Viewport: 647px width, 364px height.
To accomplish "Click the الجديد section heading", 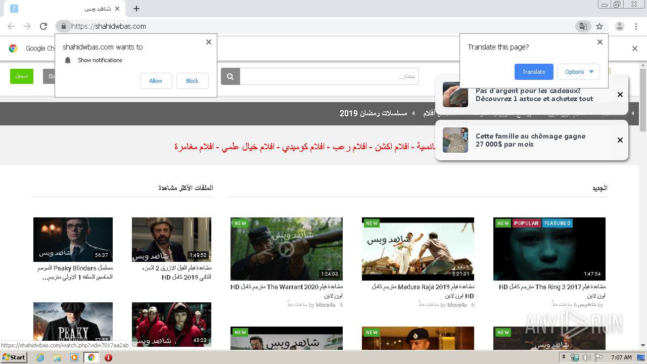I will coord(600,188).
